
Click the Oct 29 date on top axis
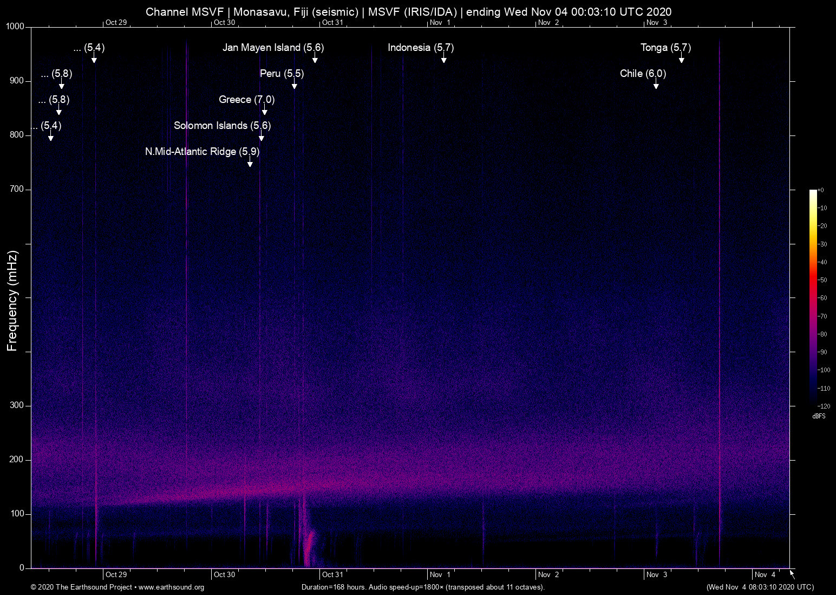point(116,22)
